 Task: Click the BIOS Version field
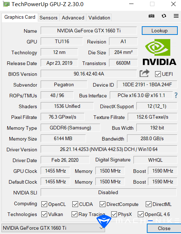(89, 74)
